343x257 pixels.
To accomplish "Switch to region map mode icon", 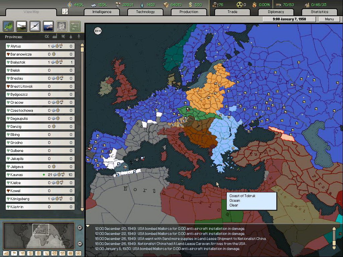I will pos(54,253).
